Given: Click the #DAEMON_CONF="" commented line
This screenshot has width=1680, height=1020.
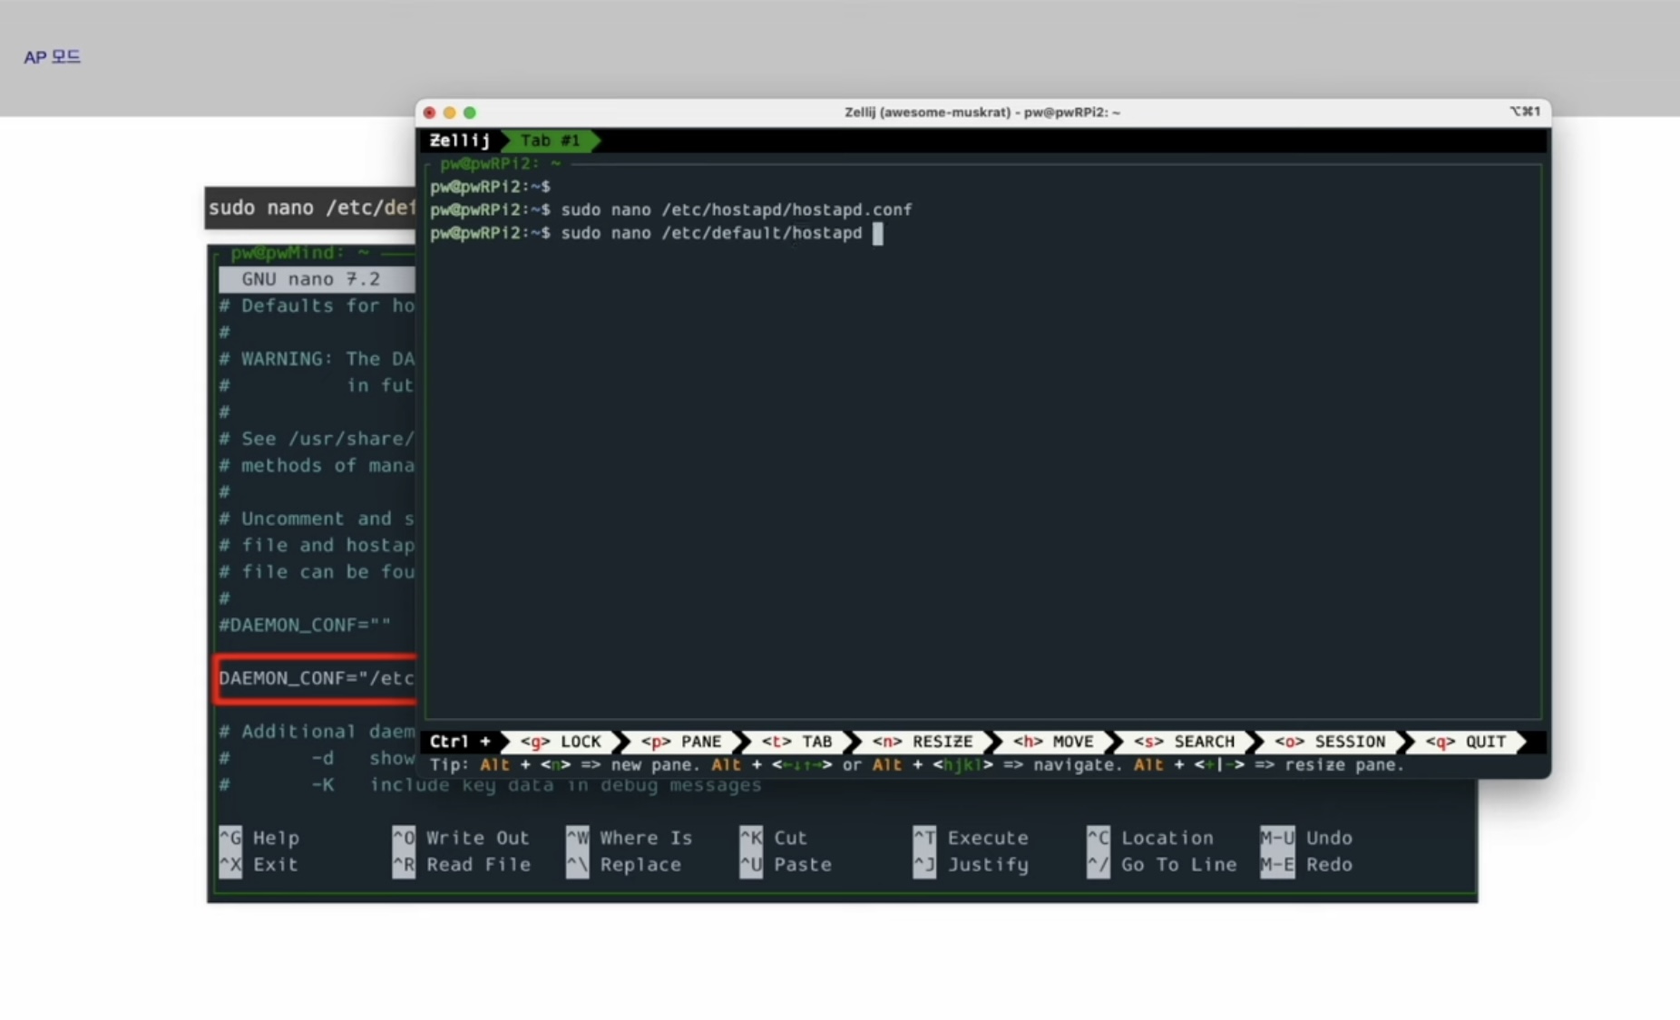Looking at the screenshot, I should 305,625.
